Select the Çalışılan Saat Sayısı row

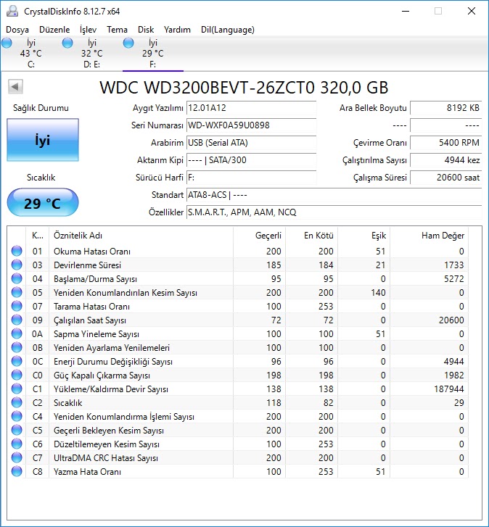(238, 320)
